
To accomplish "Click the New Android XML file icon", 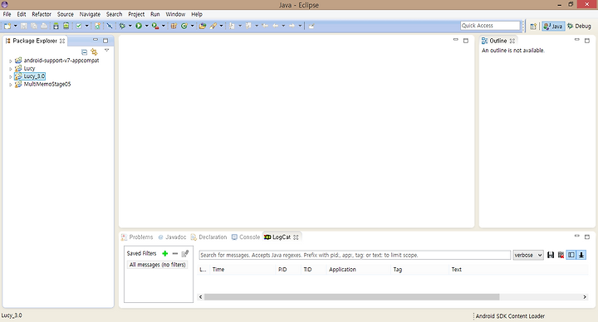I will pos(97,26).
